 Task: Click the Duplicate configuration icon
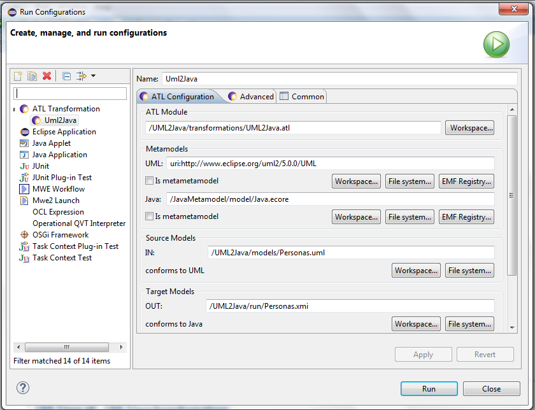(x=32, y=76)
